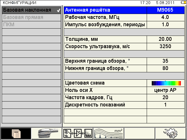187x140 pixels.
Task: Edit the reading discreteness value 1
Action: pyautogui.click(x=166, y=105)
